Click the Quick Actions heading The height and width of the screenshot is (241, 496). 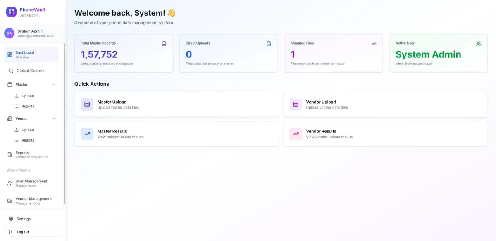pos(92,84)
